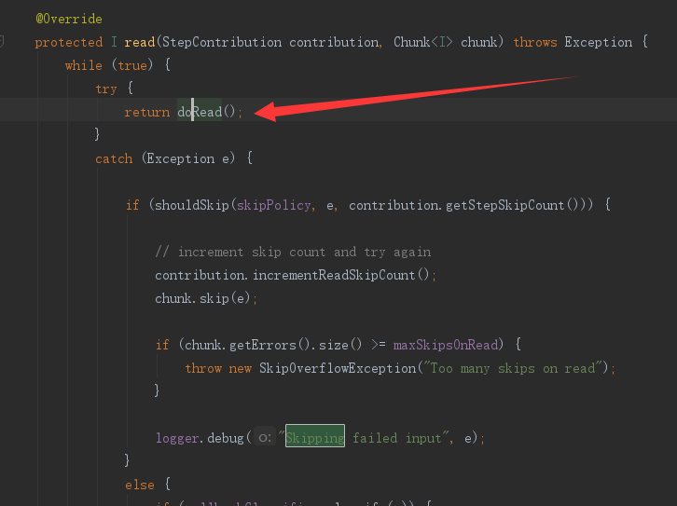Click the maxSkipsOnRead field
Viewport: 677px width, 506px height.
pyautogui.click(x=446, y=345)
